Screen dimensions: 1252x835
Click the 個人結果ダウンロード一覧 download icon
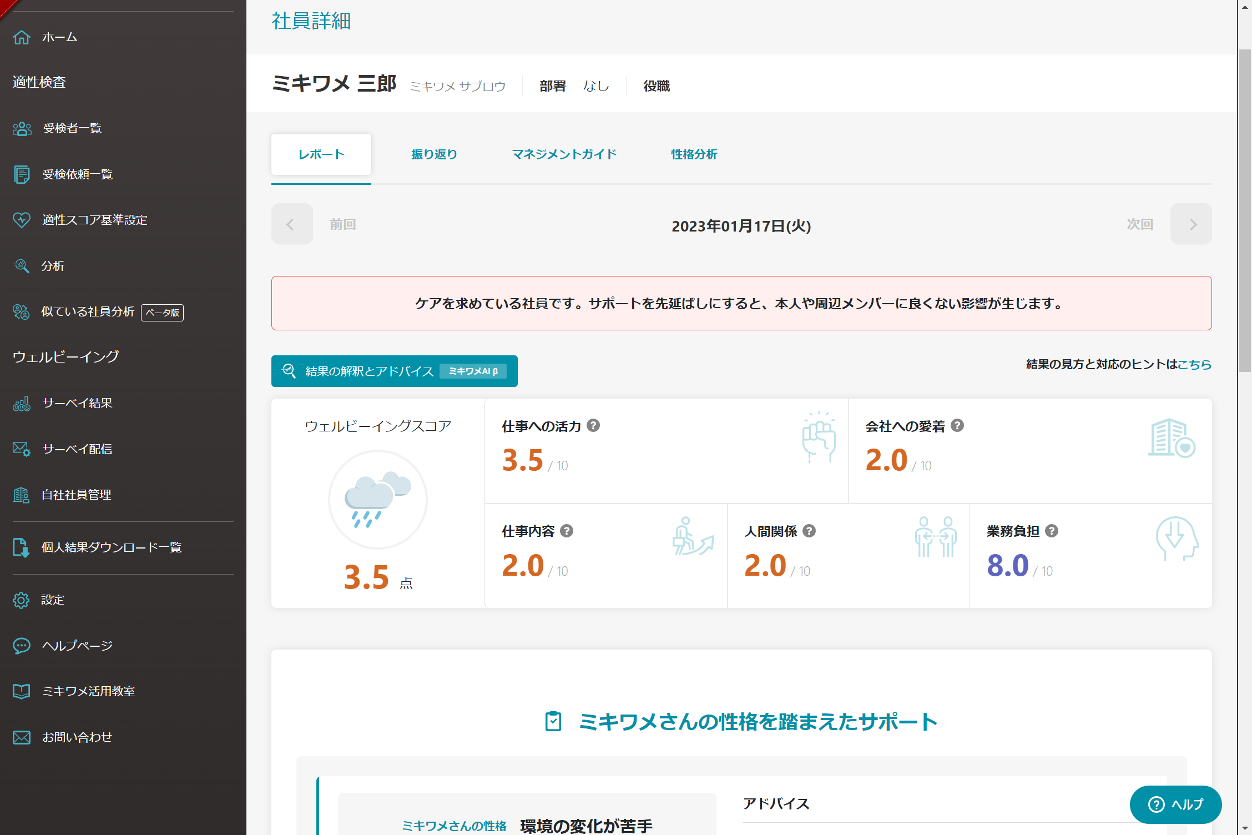tap(22, 547)
